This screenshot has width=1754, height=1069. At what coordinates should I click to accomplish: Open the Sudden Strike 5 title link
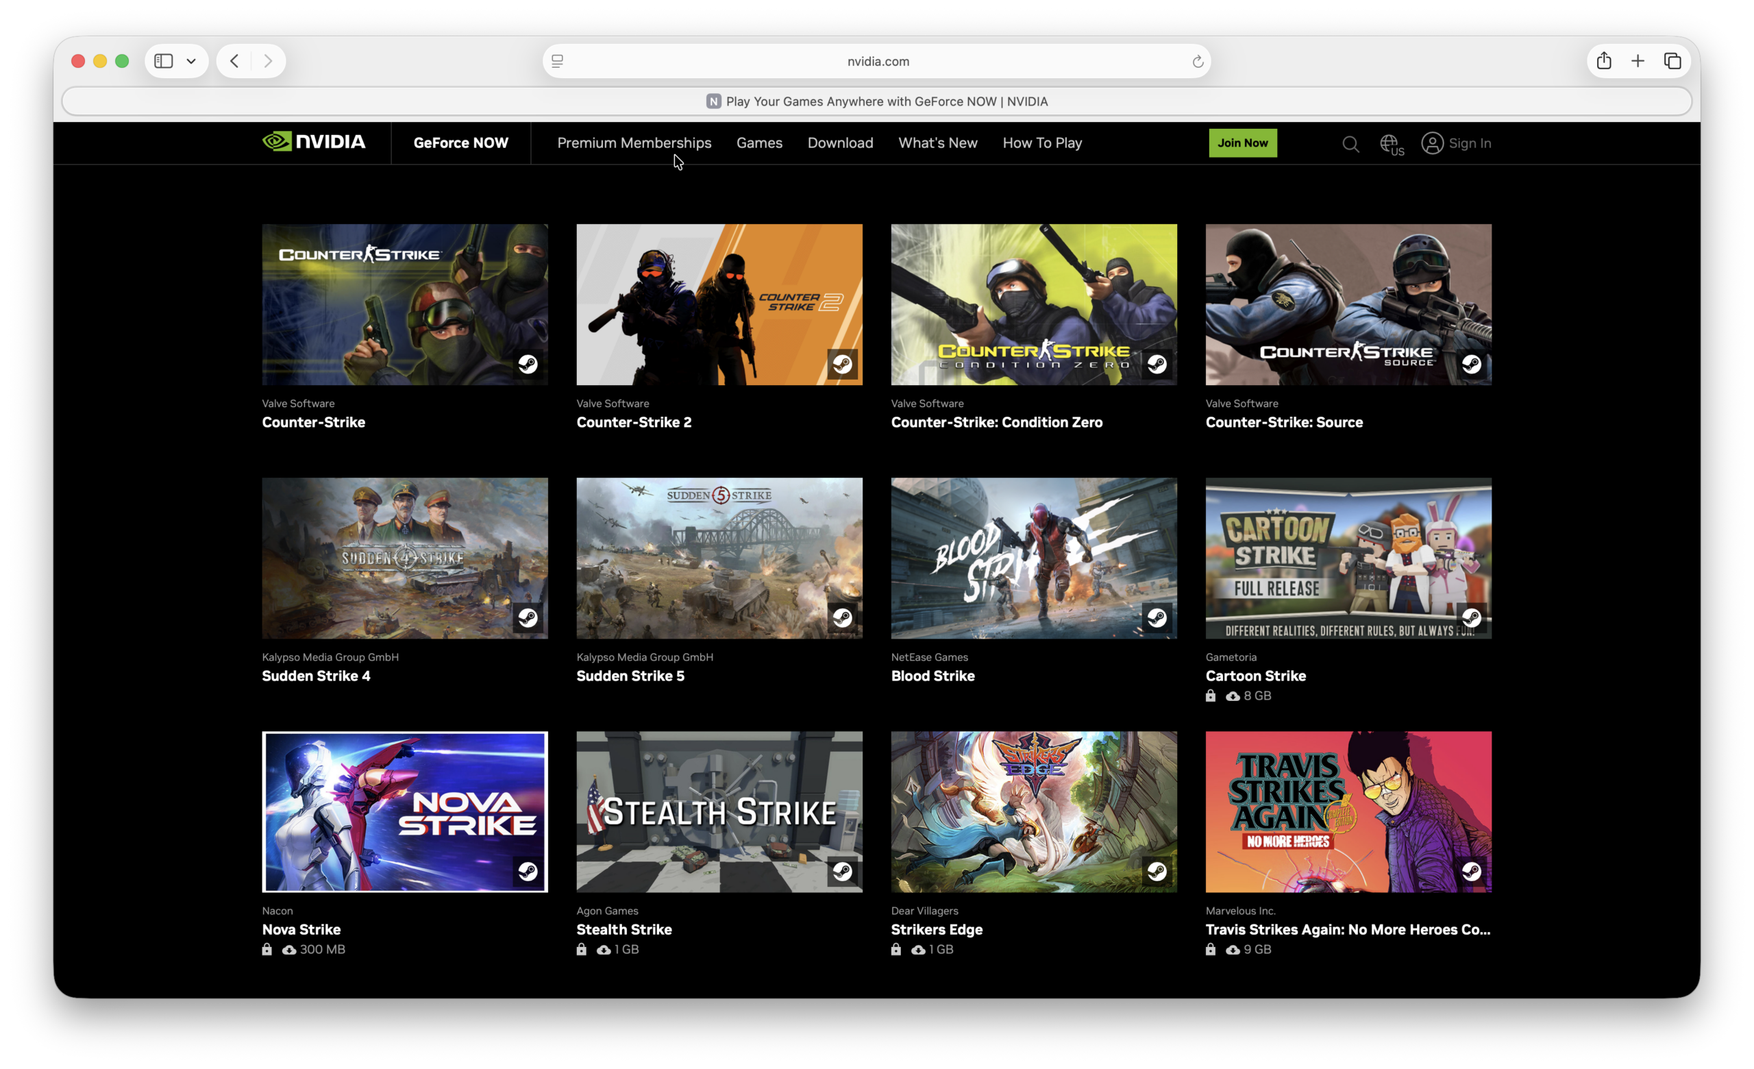pos(630,676)
